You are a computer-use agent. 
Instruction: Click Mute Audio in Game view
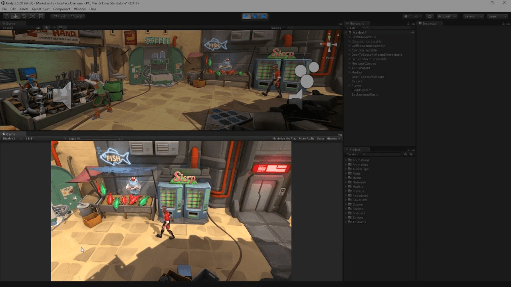(307, 139)
